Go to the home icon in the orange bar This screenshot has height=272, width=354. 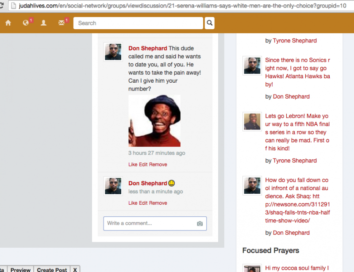pyautogui.click(x=8, y=23)
